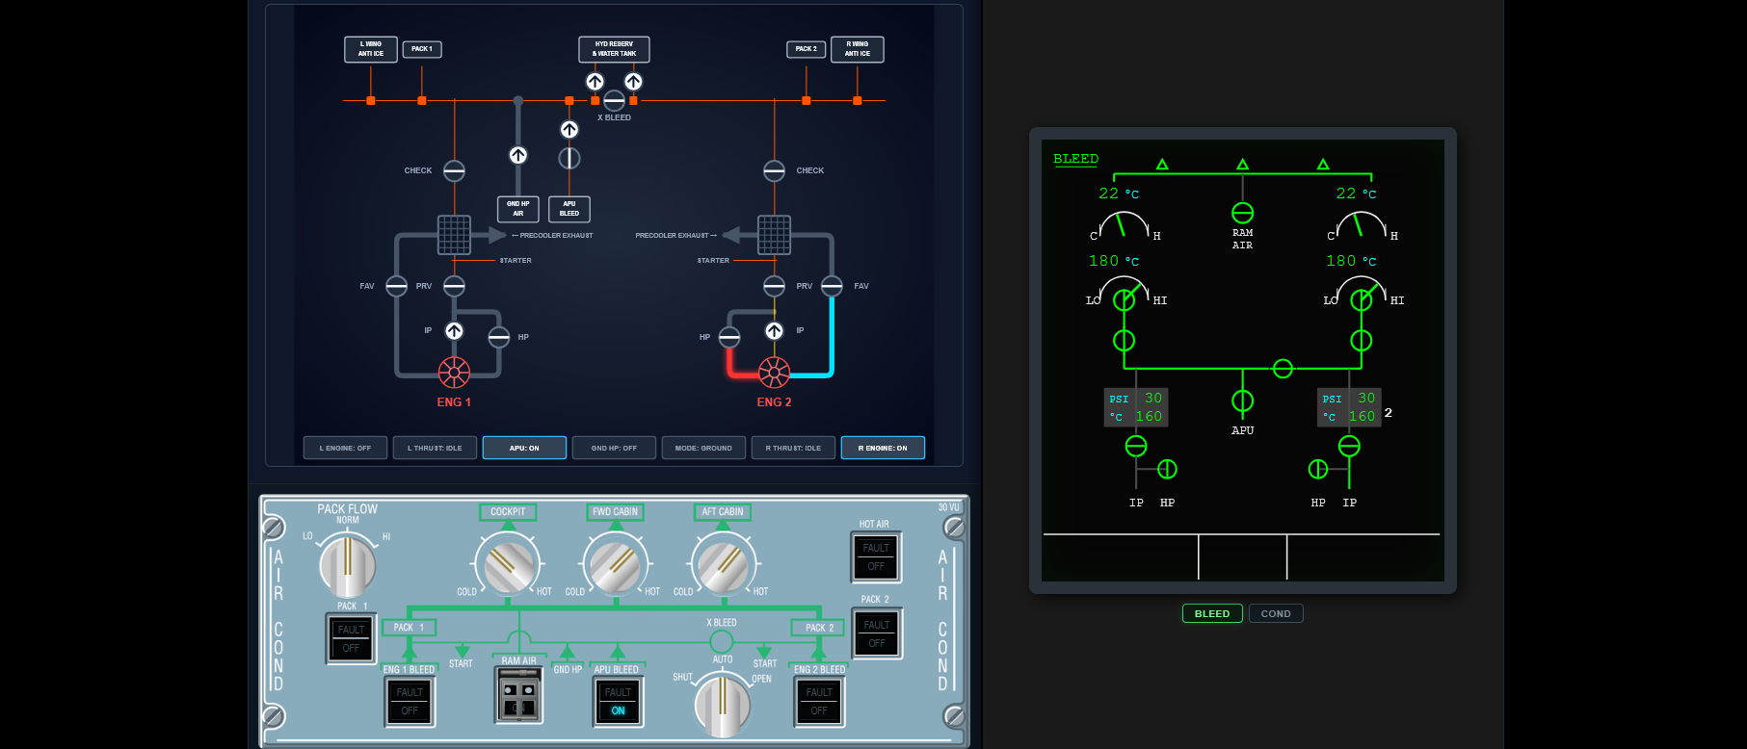Screen dimensions: 1747x749
Task: Click the PACK FLOW rotary selector
Action: [348, 567]
